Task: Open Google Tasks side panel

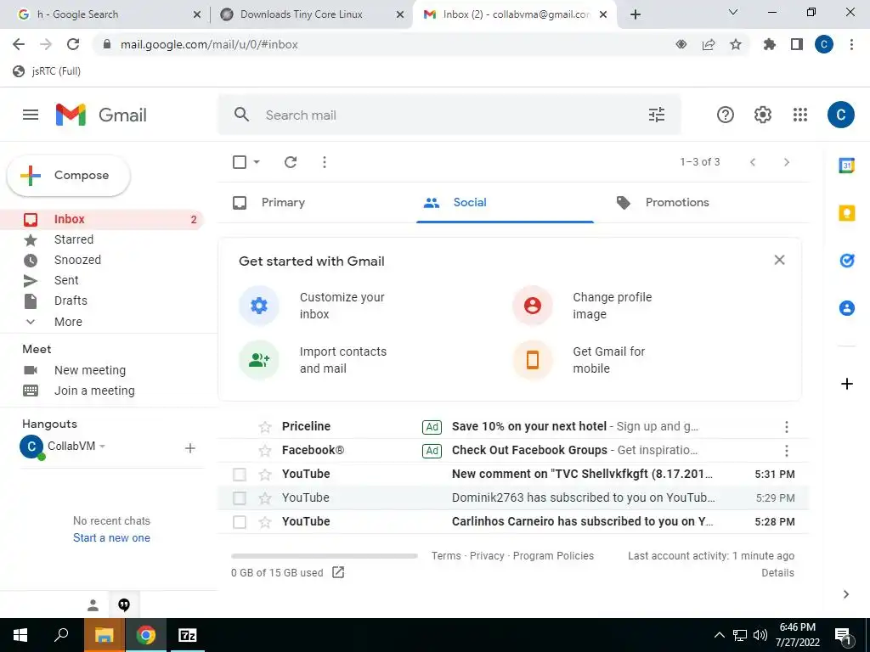Action: pyautogui.click(x=847, y=260)
